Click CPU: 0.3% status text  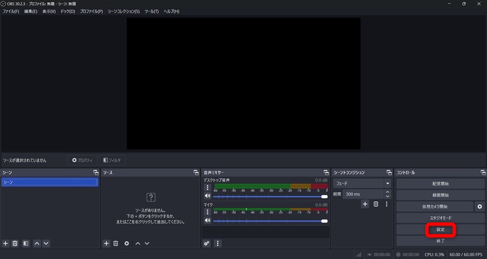[x=434, y=254]
